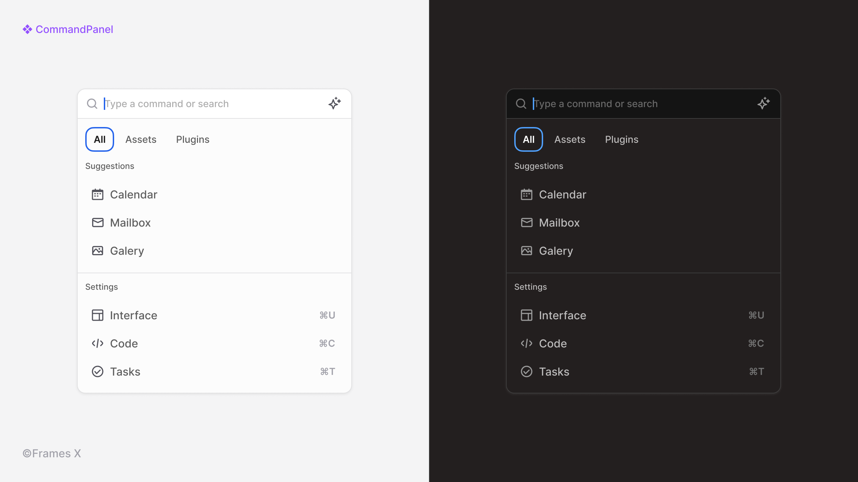Image resolution: width=858 pixels, height=482 pixels.
Task: Click the Tasks checkmark icon
Action: tap(97, 371)
